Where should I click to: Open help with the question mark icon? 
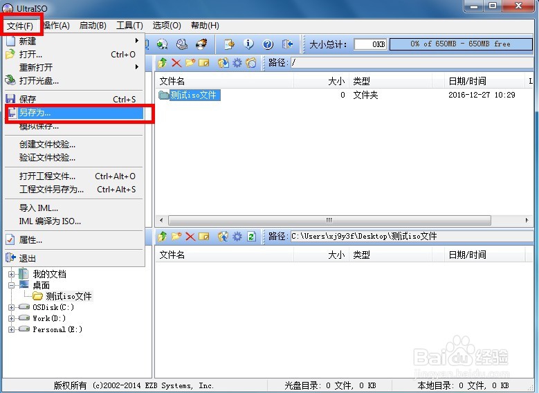pos(268,44)
